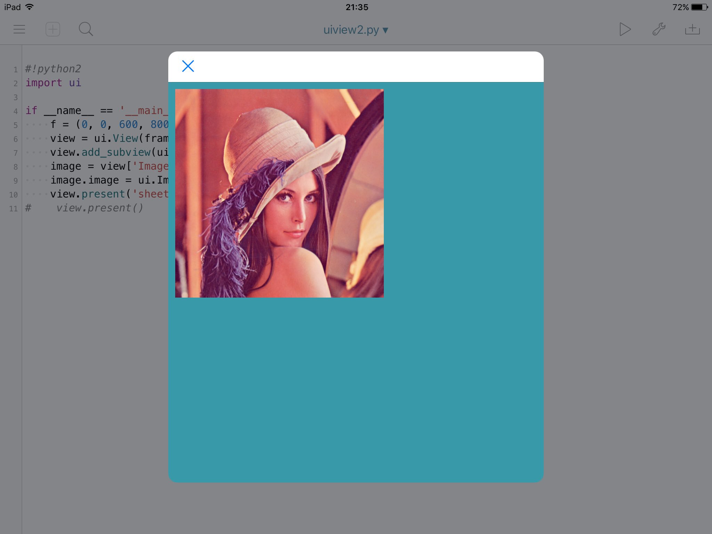712x534 pixels.
Task: Place cursor on 'import ui' line
Action: (x=53, y=83)
